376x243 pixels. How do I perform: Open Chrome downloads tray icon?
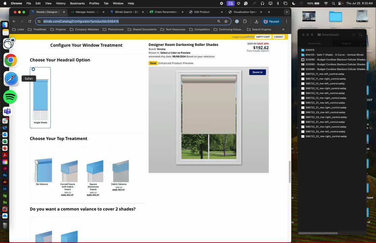[x=256, y=21]
